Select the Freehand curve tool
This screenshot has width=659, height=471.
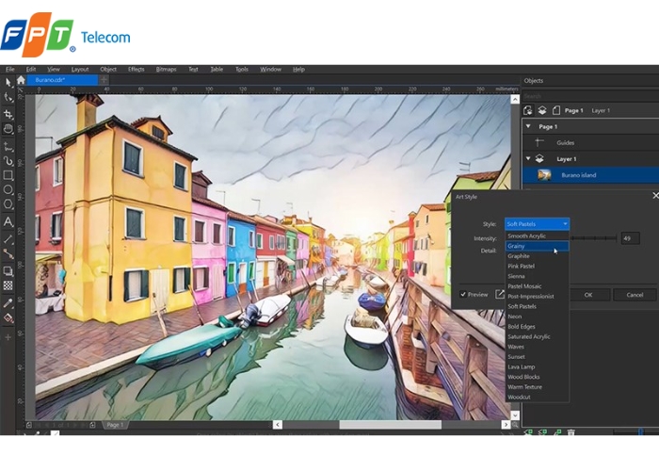(8, 161)
